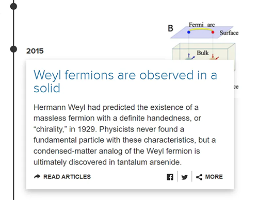Viewport: 258px width, 200px height.
Task: Click the timeline line below the 2015 marker
Action: point(13,125)
